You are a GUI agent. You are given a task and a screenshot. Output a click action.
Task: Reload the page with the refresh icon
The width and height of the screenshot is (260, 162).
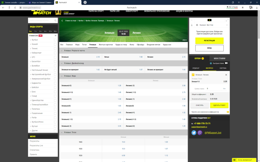pyautogui.click(x=15, y=8)
